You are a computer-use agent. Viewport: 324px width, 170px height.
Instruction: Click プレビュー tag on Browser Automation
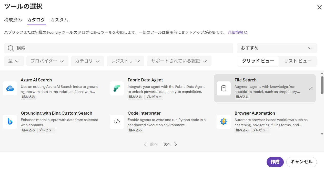260,130
